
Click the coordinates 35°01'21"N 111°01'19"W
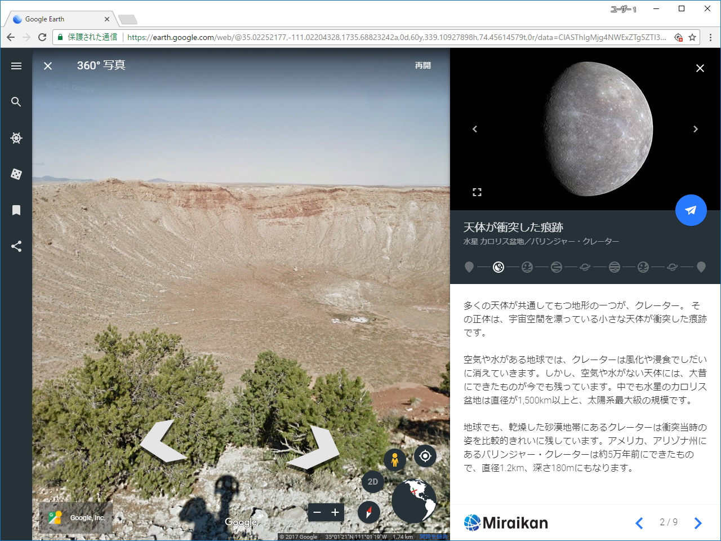tap(356, 537)
